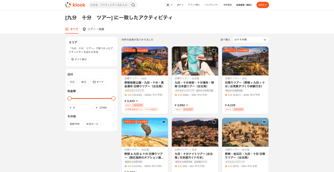Toggle the 即時予約 filter
The width and height of the screenshot is (334, 172).
point(74,124)
